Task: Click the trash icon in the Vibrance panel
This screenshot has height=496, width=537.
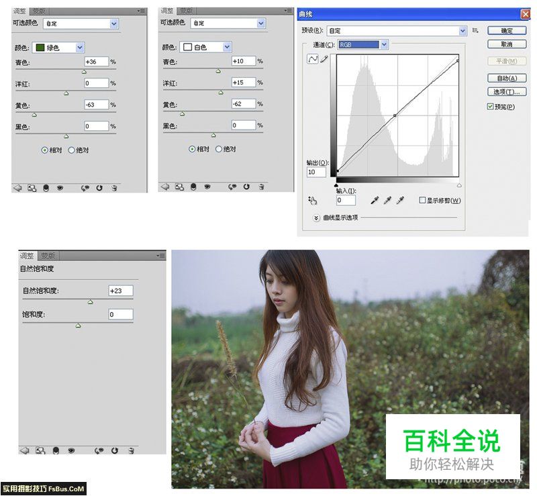Action: click(132, 450)
